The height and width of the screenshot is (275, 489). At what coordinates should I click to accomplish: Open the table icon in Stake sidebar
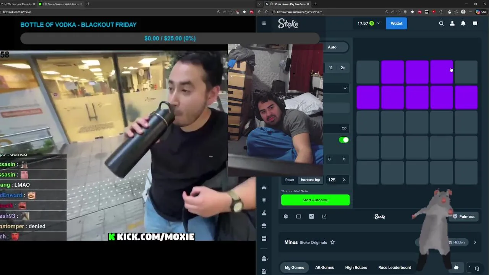point(264,226)
